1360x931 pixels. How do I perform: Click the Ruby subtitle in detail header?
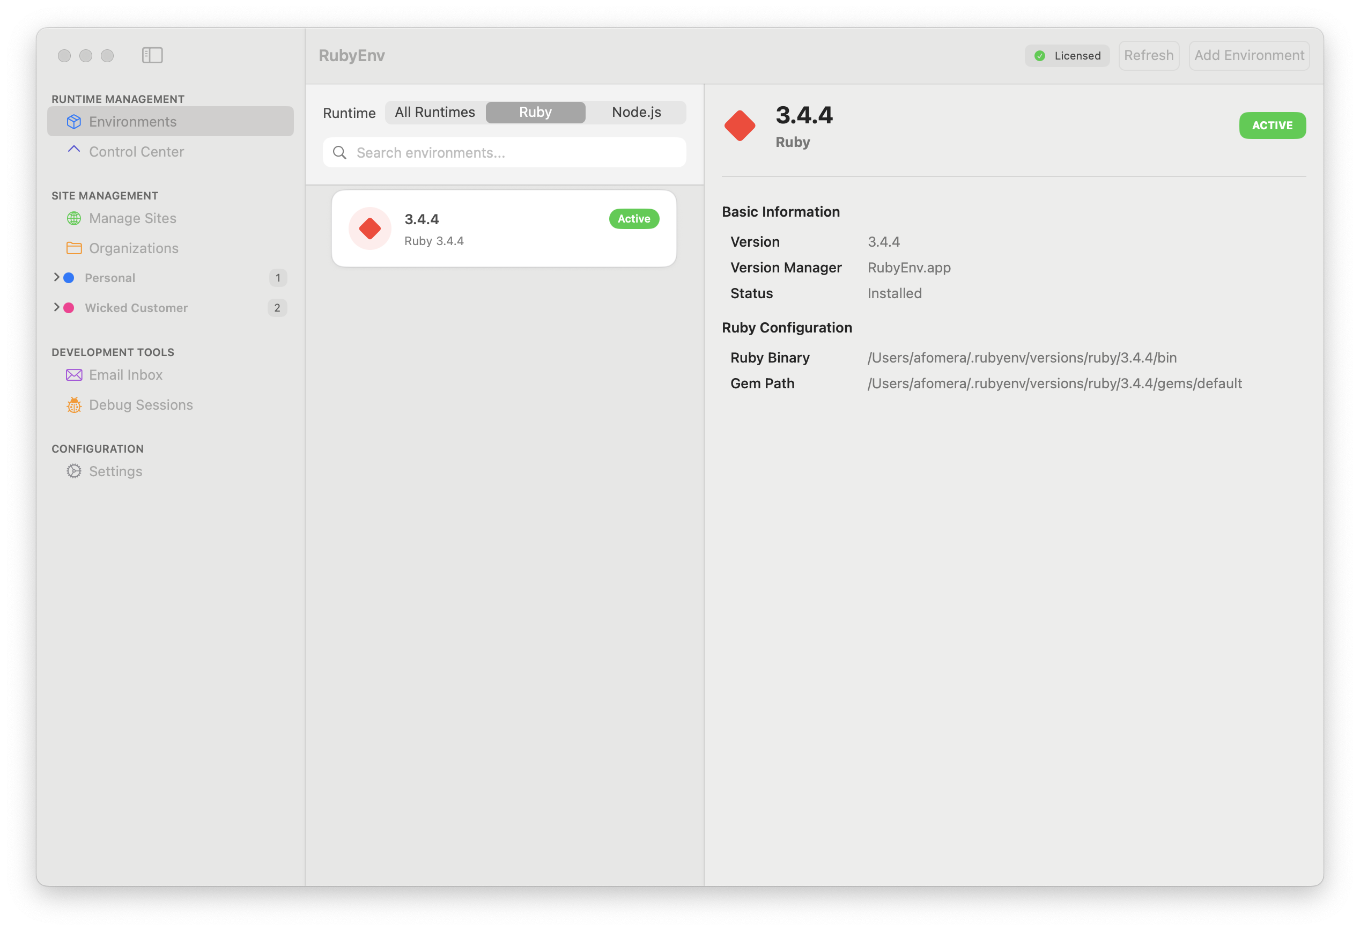coord(793,142)
